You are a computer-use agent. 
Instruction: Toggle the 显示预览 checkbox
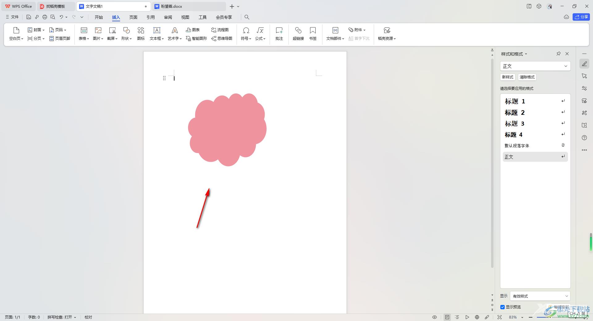(503, 307)
